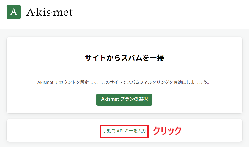249x147 pixels.
Task: Click the gray page background between header and card
Action: tap(124, 33)
